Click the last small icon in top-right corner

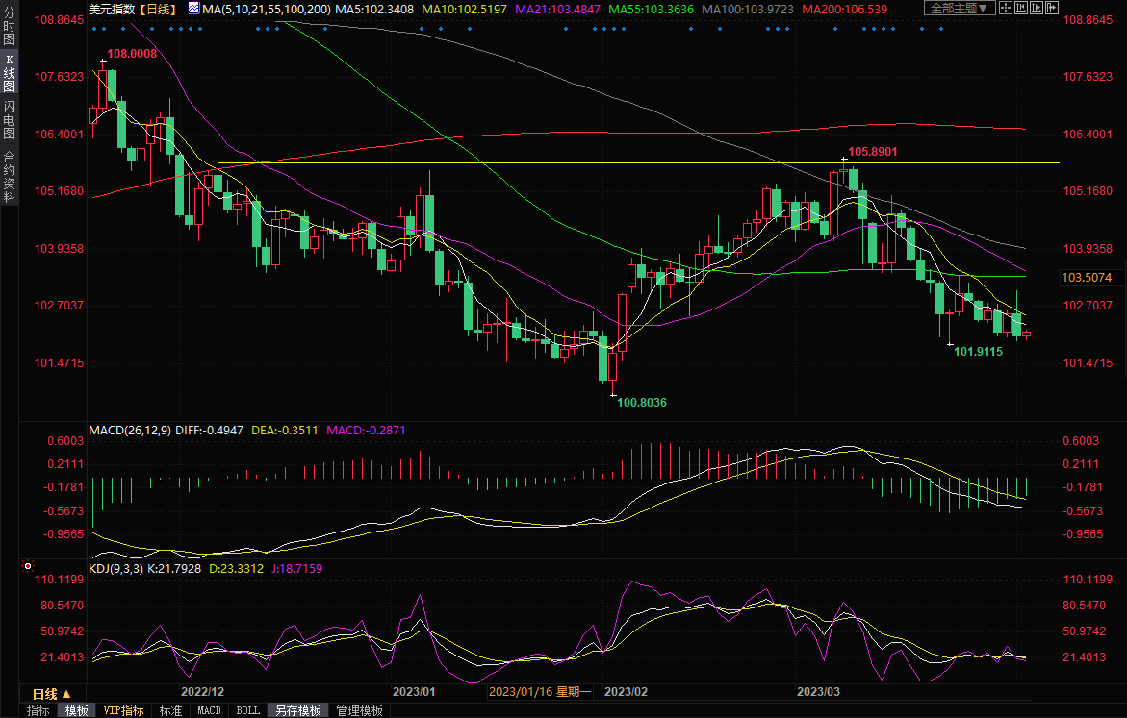(x=1051, y=8)
